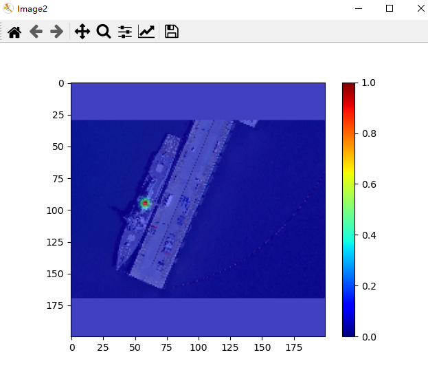Toggle the Zoom to rectangle magnifier tool
Viewport: 428px width, 368px height.
(x=104, y=32)
